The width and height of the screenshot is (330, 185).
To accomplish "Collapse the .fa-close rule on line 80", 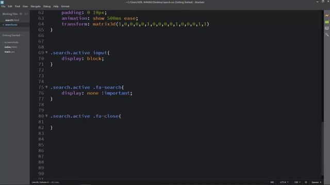I will [46, 116].
